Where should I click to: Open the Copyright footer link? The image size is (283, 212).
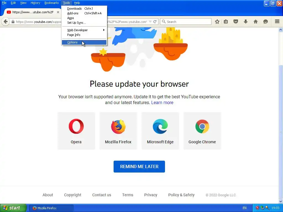pos(73,195)
